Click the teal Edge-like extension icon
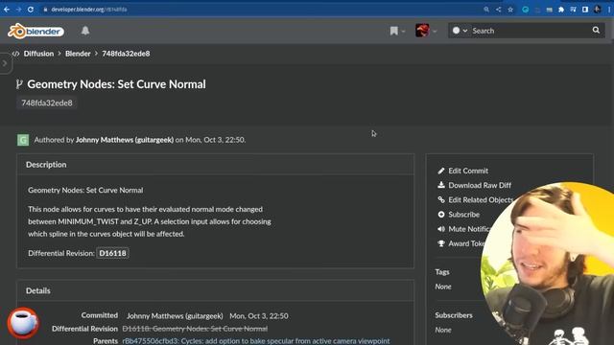Image resolution: width=614 pixels, height=345 pixels. click(525, 10)
